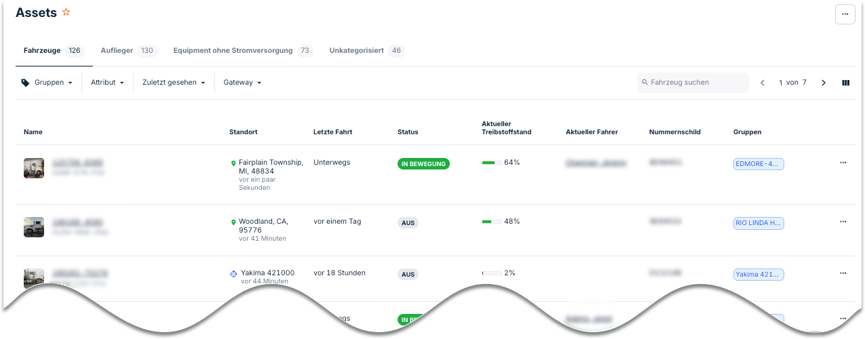The image size is (865, 339).
Task: Go to the previous page arrow
Action: (x=763, y=83)
